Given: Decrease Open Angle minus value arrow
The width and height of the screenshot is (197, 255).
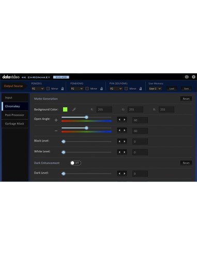Looking at the screenshot, I should (x=119, y=130).
